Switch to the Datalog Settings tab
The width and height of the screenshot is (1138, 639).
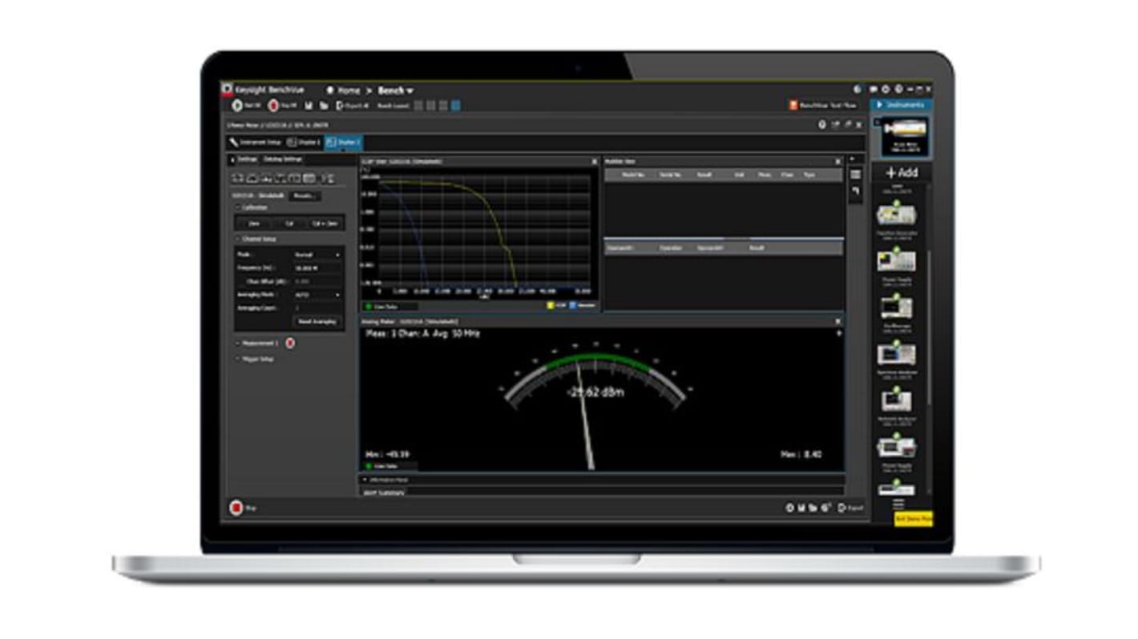(280, 158)
